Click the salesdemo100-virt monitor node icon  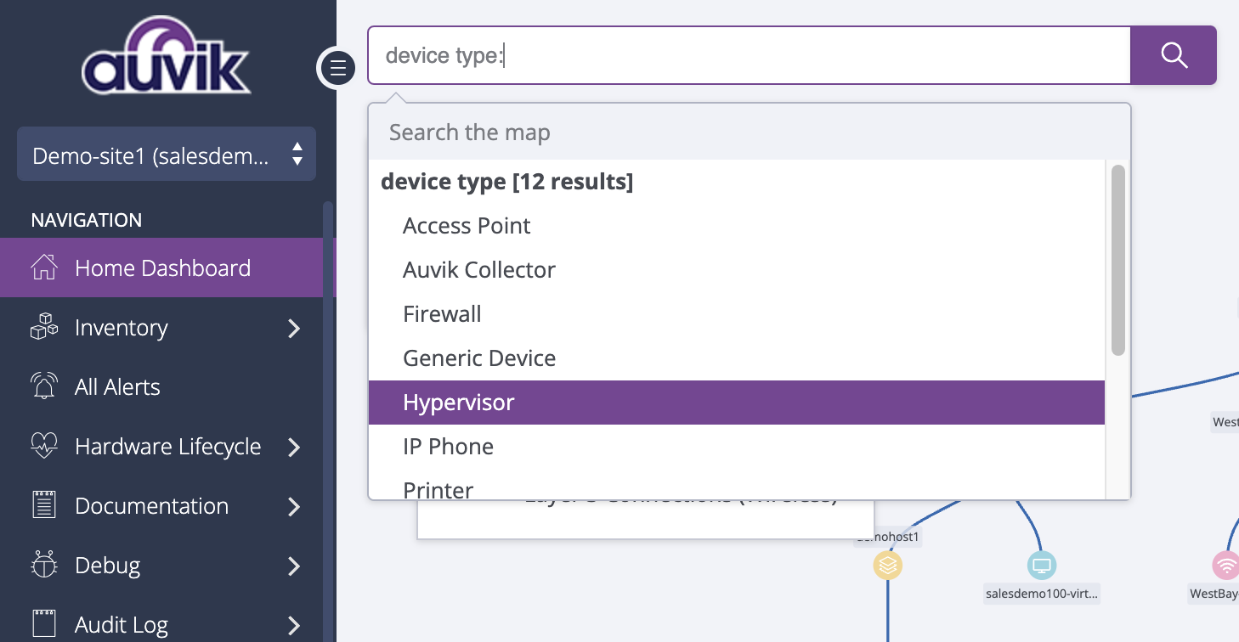click(x=1041, y=565)
